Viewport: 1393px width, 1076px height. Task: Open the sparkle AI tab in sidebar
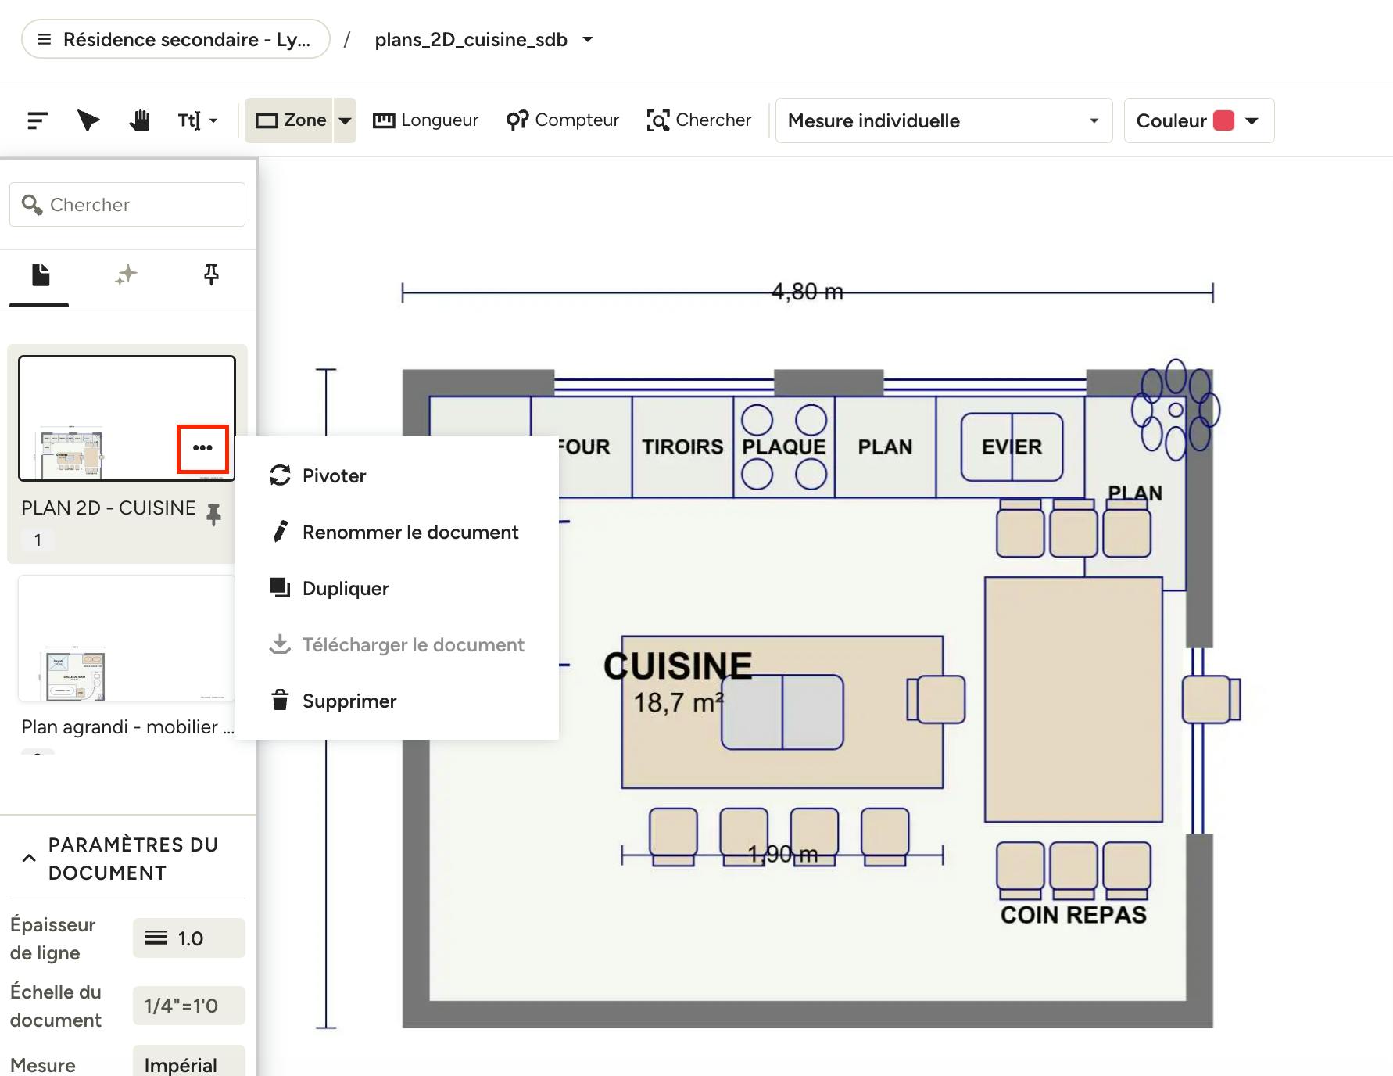(x=126, y=274)
